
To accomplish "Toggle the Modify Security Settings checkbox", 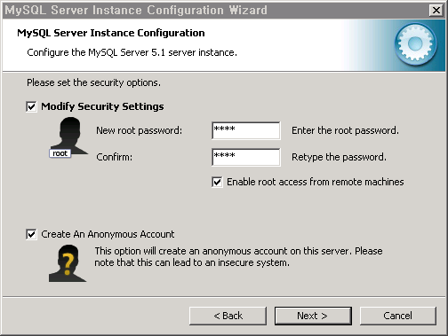I will [x=31, y=106].
